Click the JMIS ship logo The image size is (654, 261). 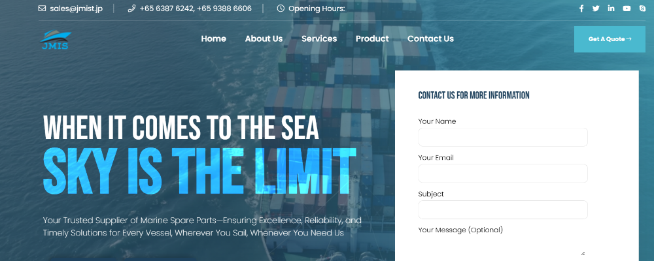[56, 40]
